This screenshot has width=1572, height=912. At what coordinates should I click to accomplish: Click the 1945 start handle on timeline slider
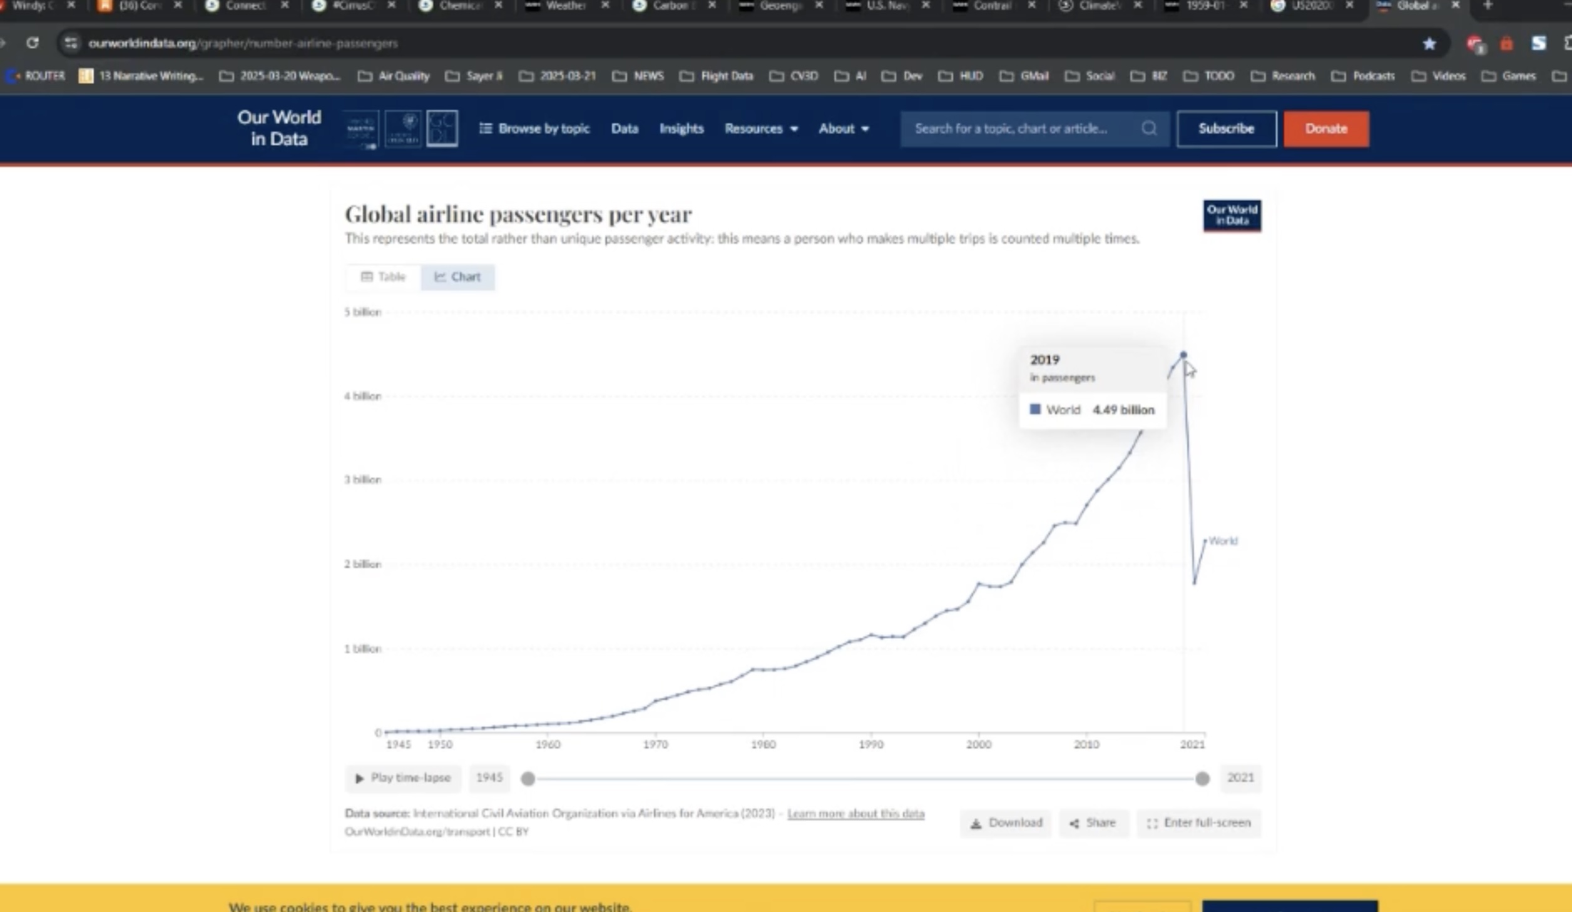[x=528, y=779]
